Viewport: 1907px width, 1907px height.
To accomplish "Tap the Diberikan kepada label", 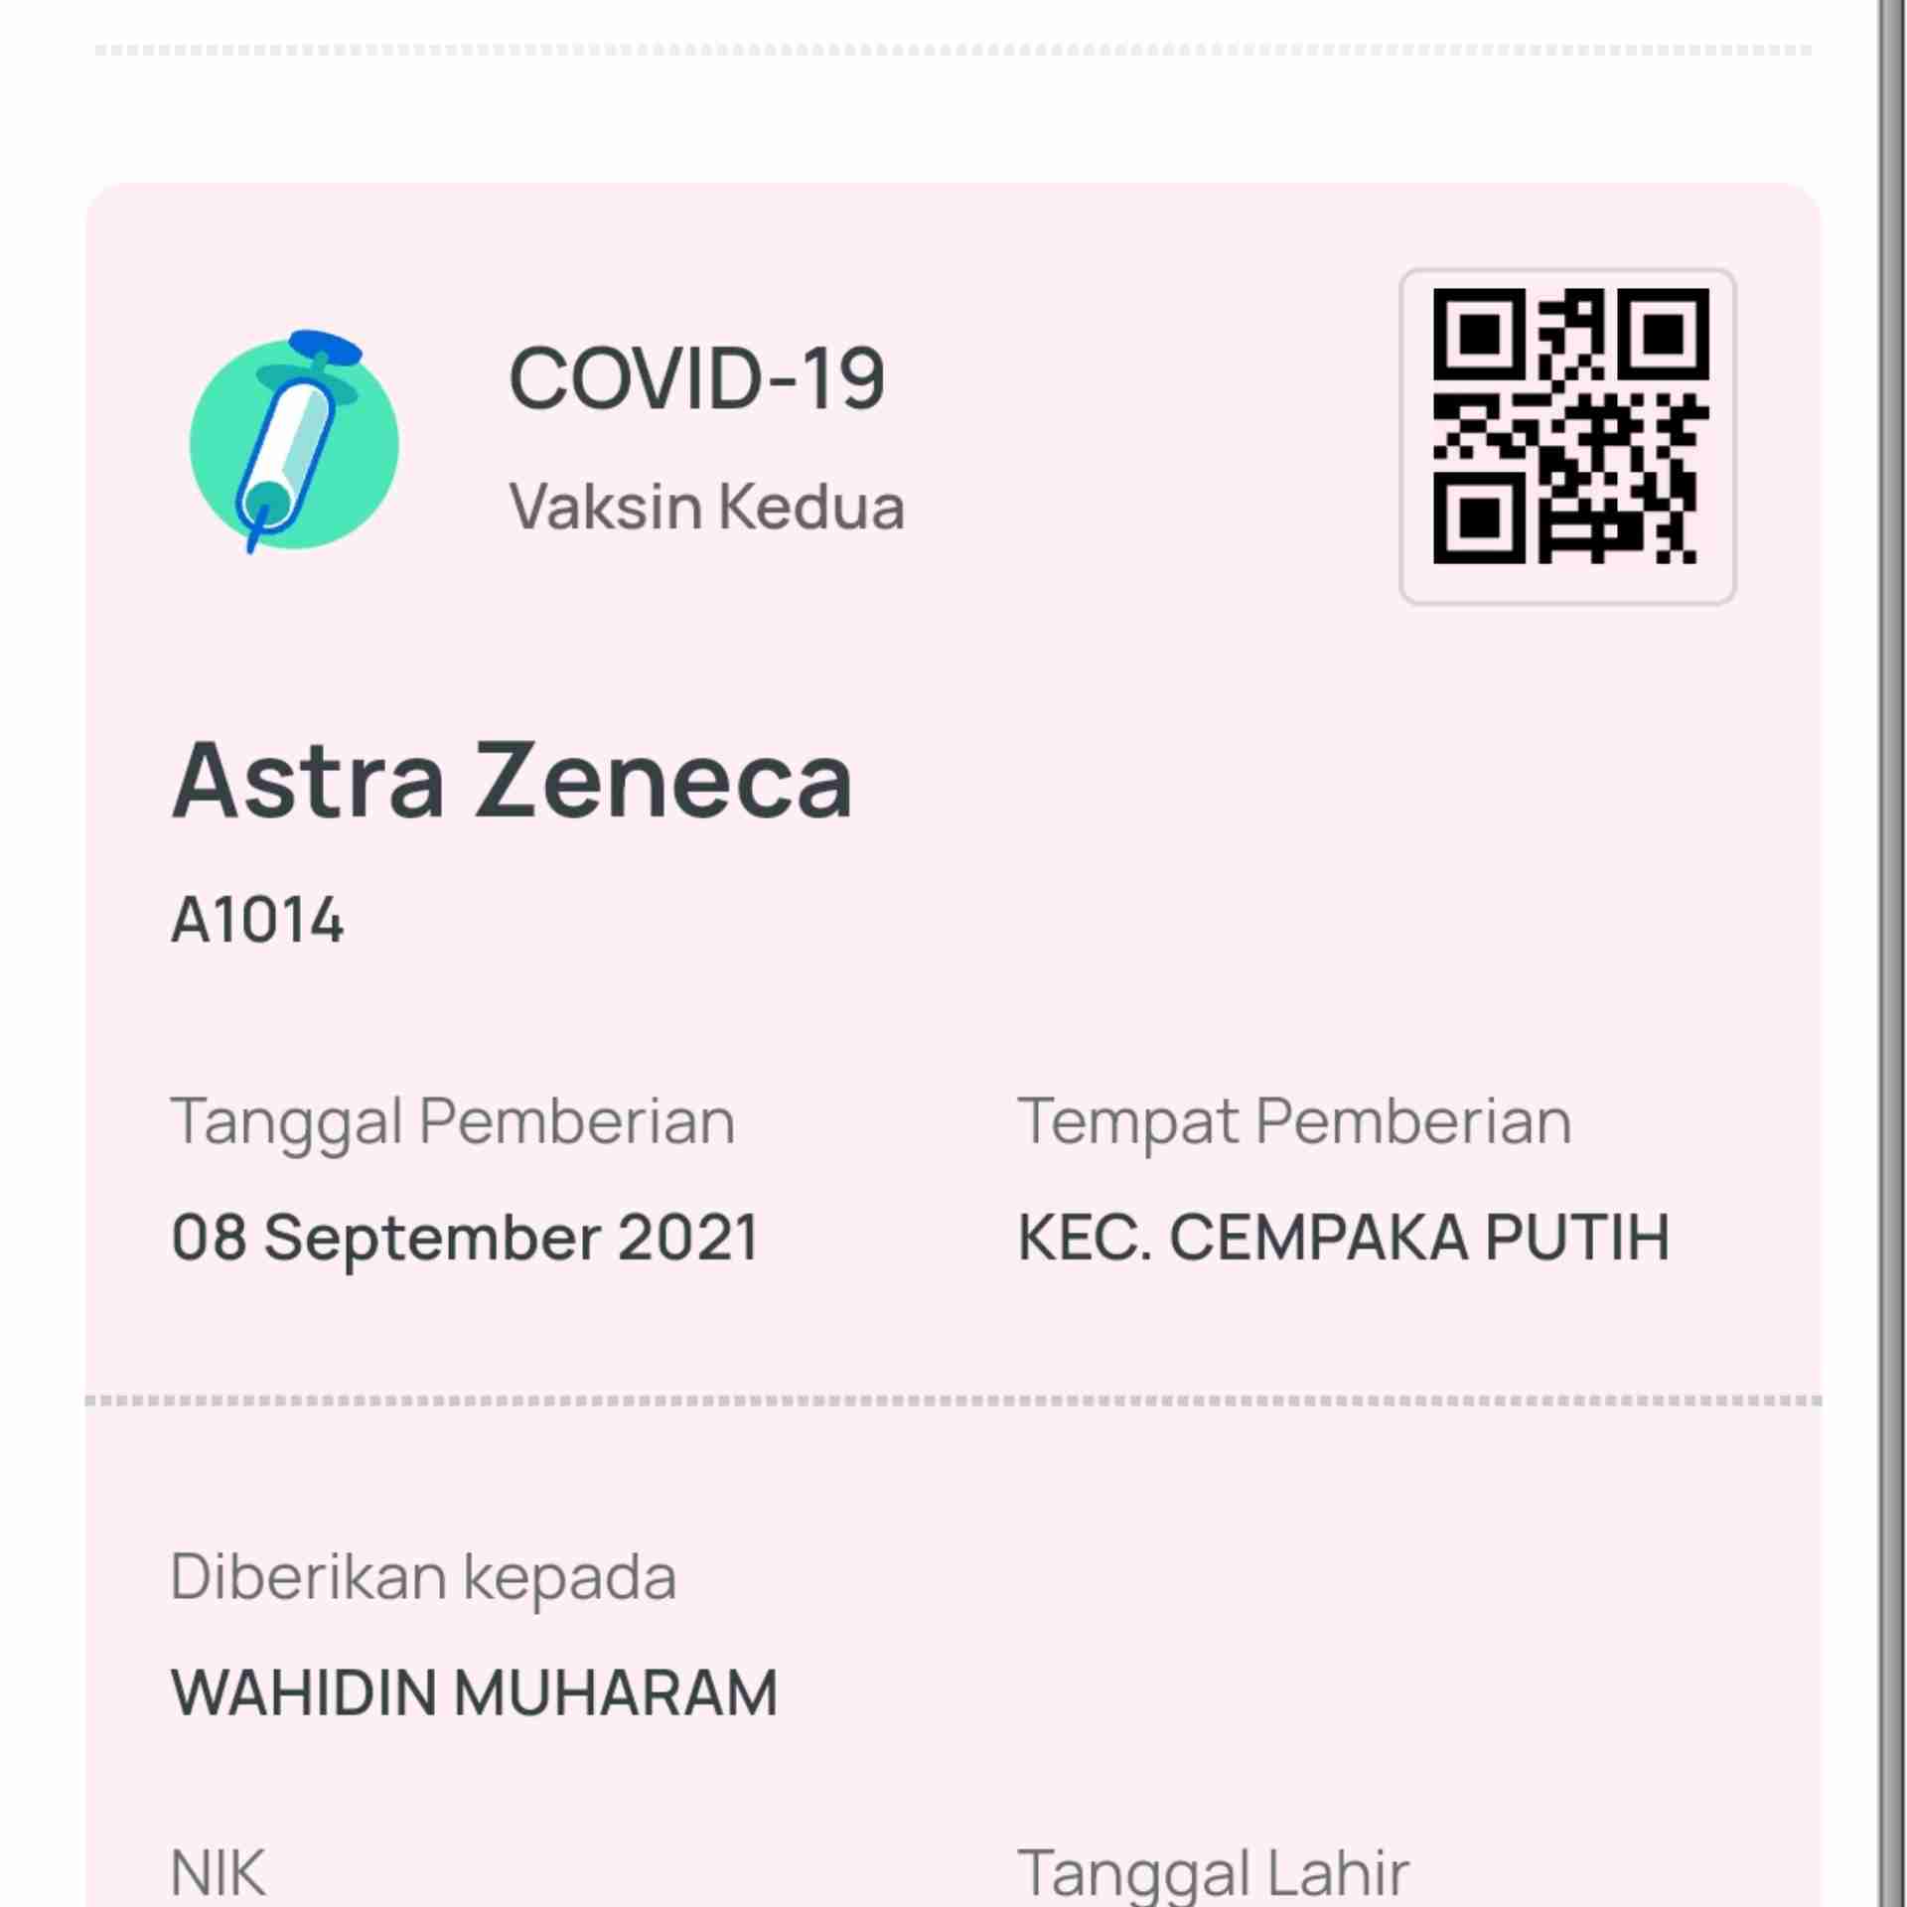I will pyautogui.click(x=423, y=1577).
